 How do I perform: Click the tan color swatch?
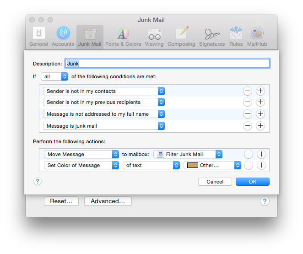[193, 165]
